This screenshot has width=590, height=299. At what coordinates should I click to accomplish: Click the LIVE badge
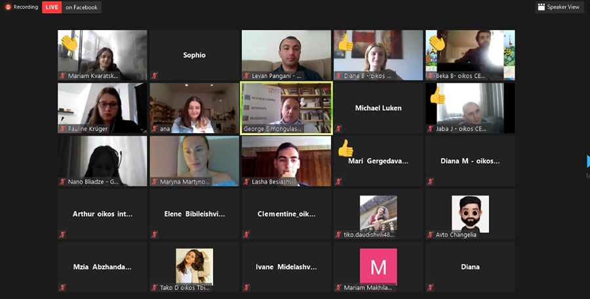point(52,7)
